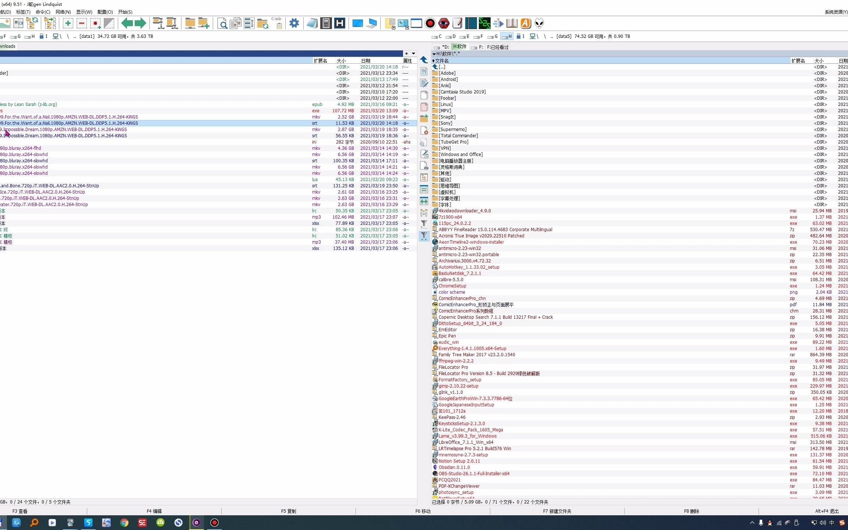
Task: Launch the green S2S icon
Action: point(484,23)
